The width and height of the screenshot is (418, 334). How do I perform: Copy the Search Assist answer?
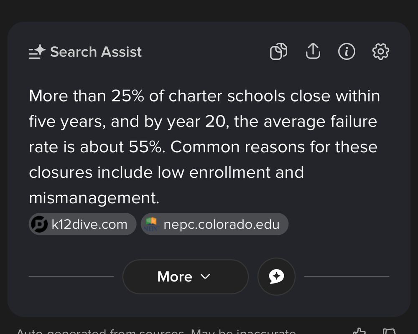point(278,51)
